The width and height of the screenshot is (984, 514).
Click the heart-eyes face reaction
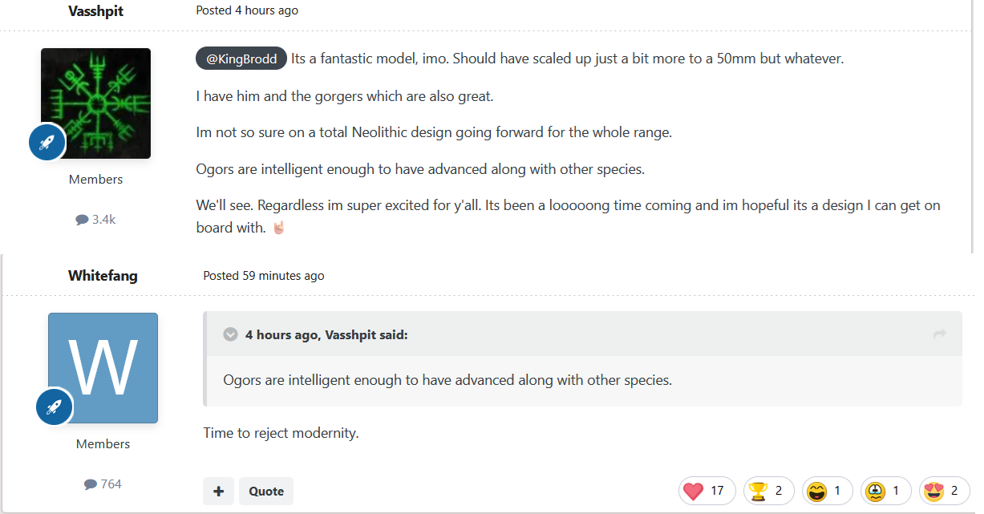[944, 491]
